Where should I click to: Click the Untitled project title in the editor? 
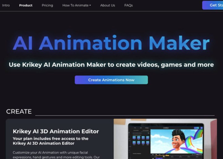click(x=166, y=127)
